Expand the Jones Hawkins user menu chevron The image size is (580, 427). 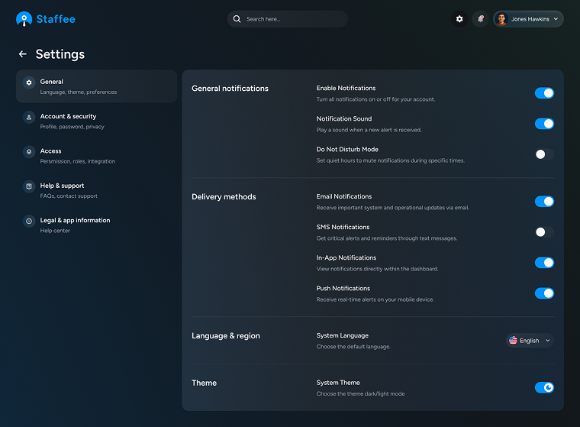[x=556, y=19]
